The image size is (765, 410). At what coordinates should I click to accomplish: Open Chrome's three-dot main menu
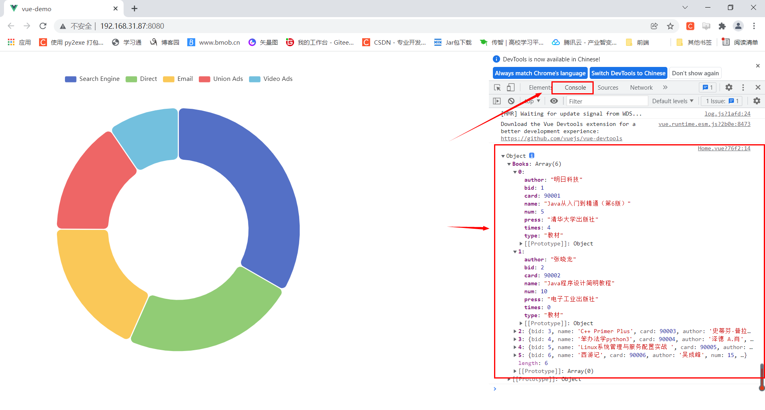(x=754, y=26)
